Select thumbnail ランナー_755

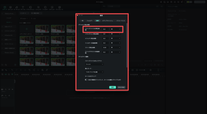tap(42, 40)
